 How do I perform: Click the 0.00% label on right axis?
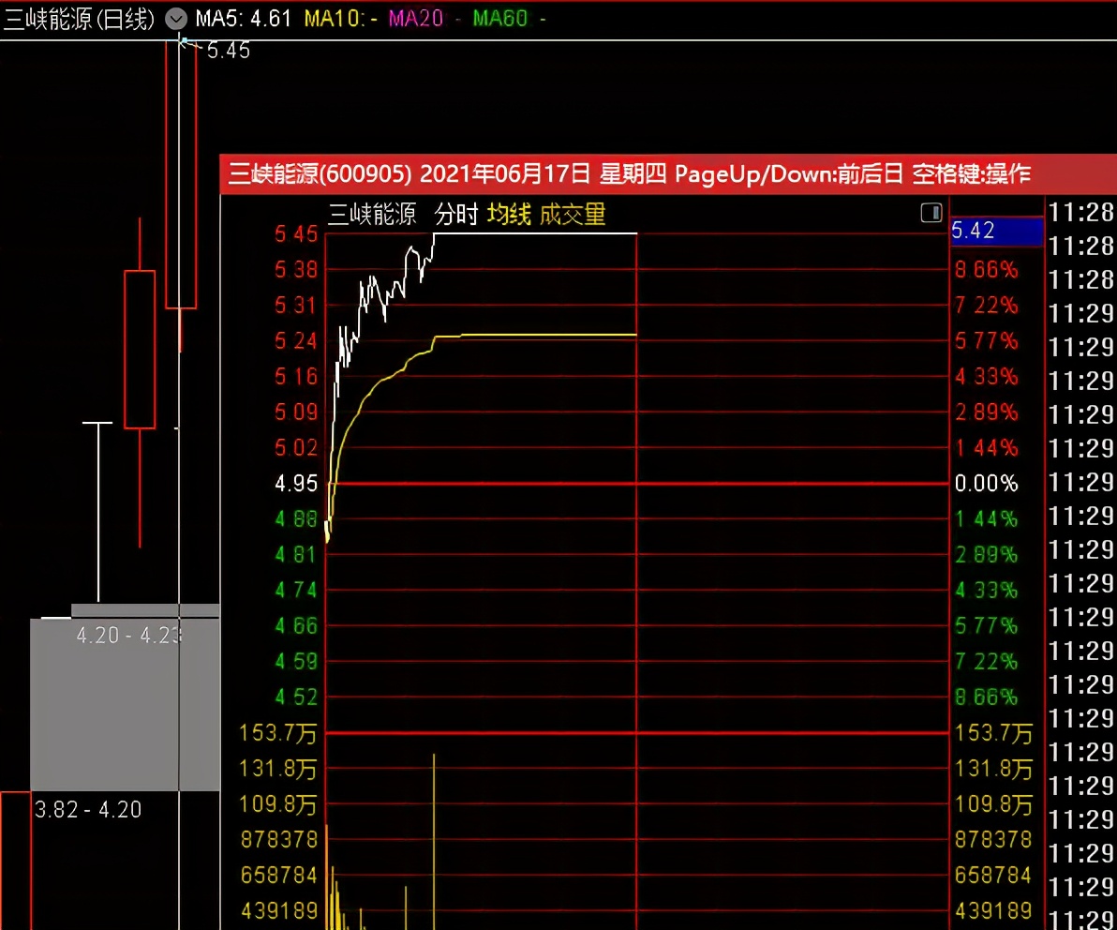pos(987,483)
